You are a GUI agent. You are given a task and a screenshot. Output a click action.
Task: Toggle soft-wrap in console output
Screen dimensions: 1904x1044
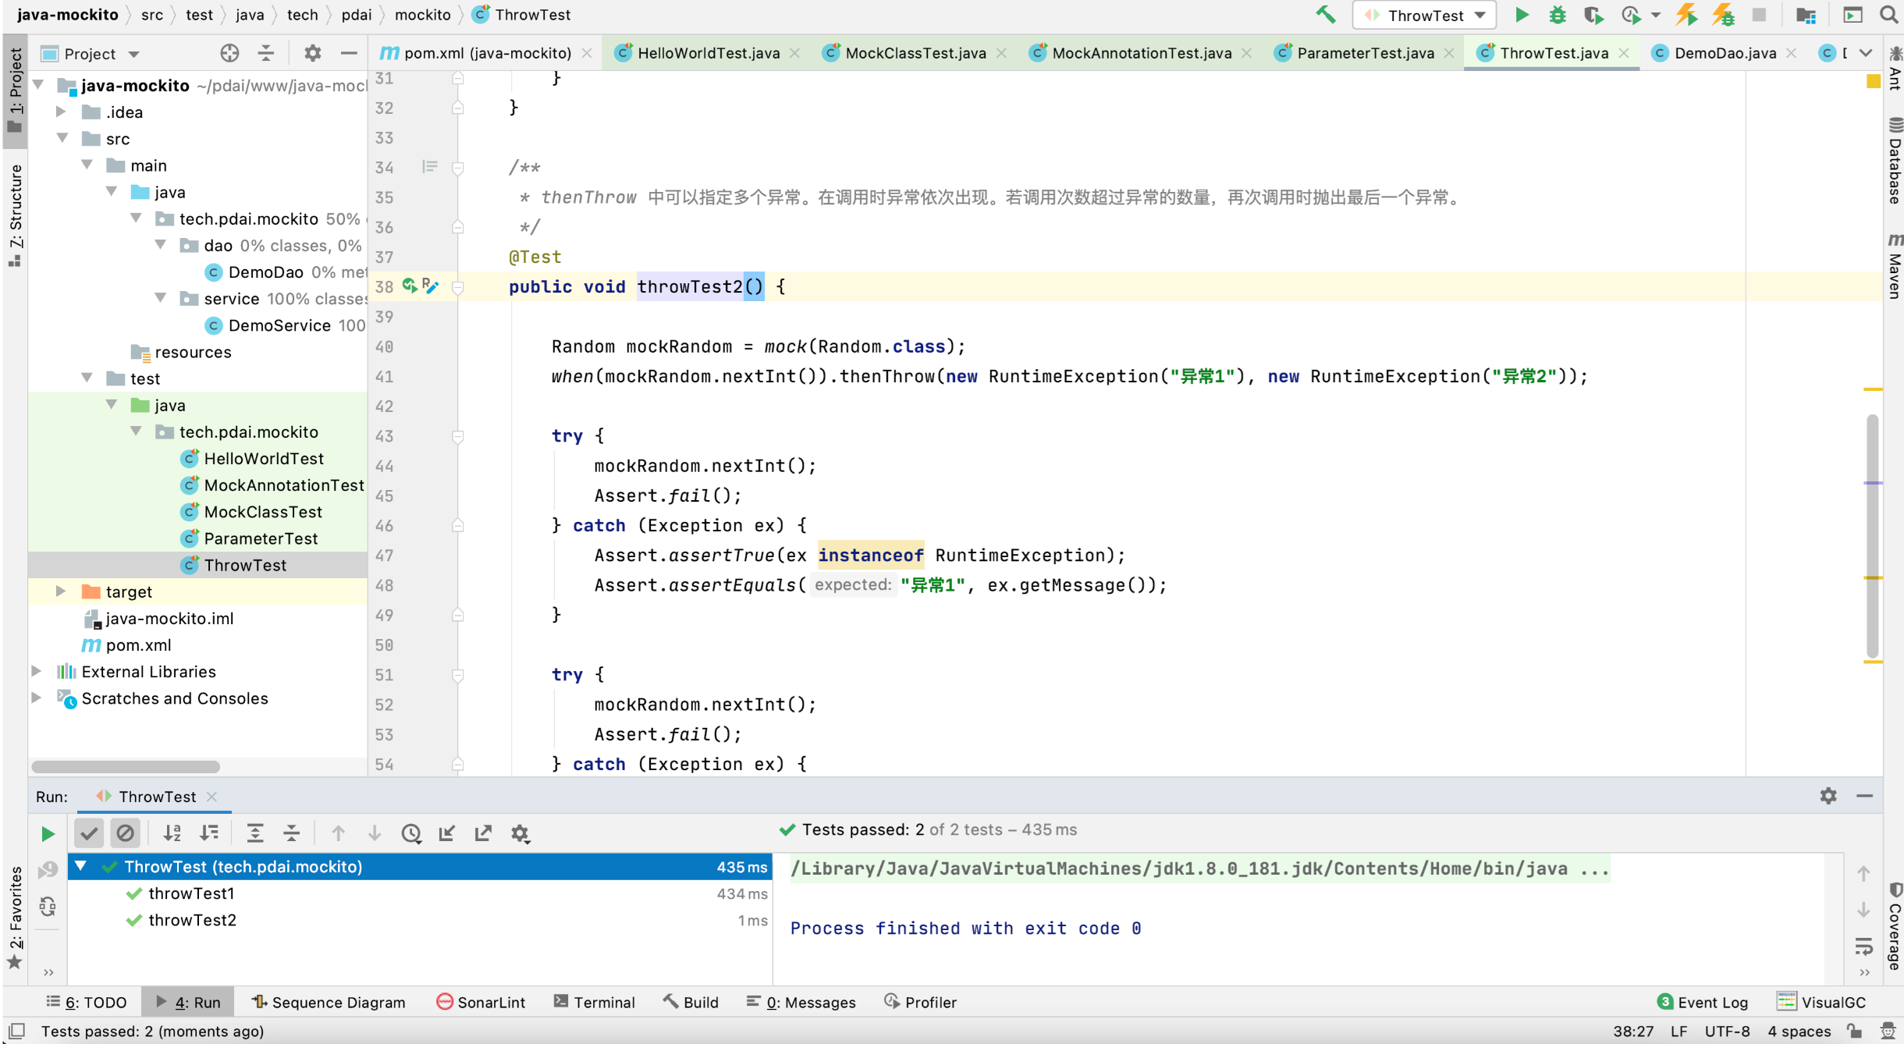(1864, 946)
